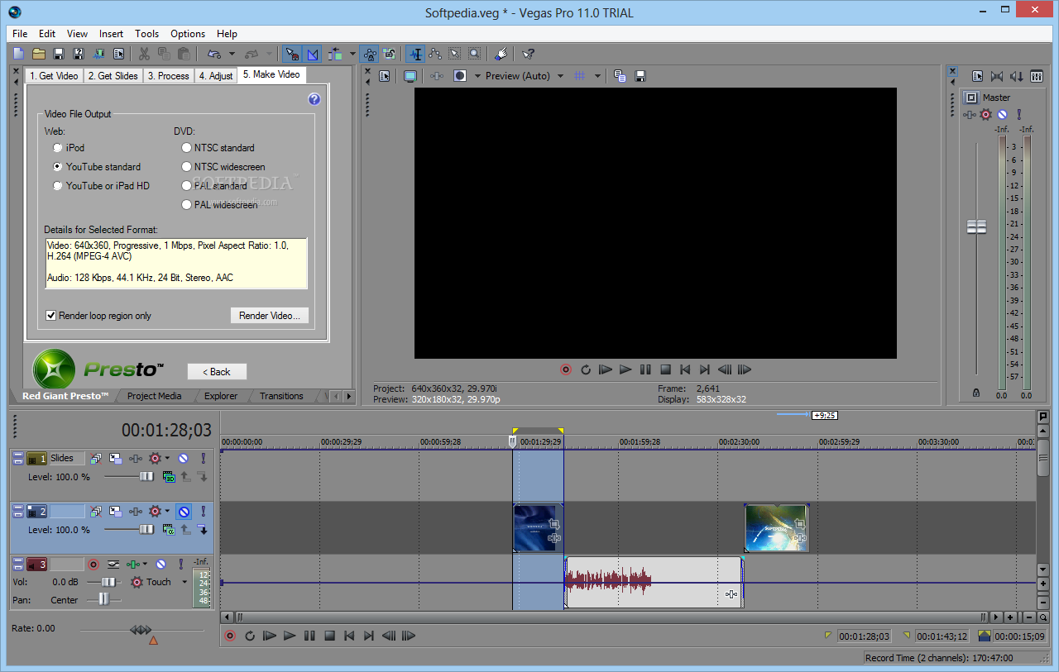This screenshot has height=672, width=1059.
Task: Open the Auto Ripple mode dropdown arrow
Action: click(353, 54)
